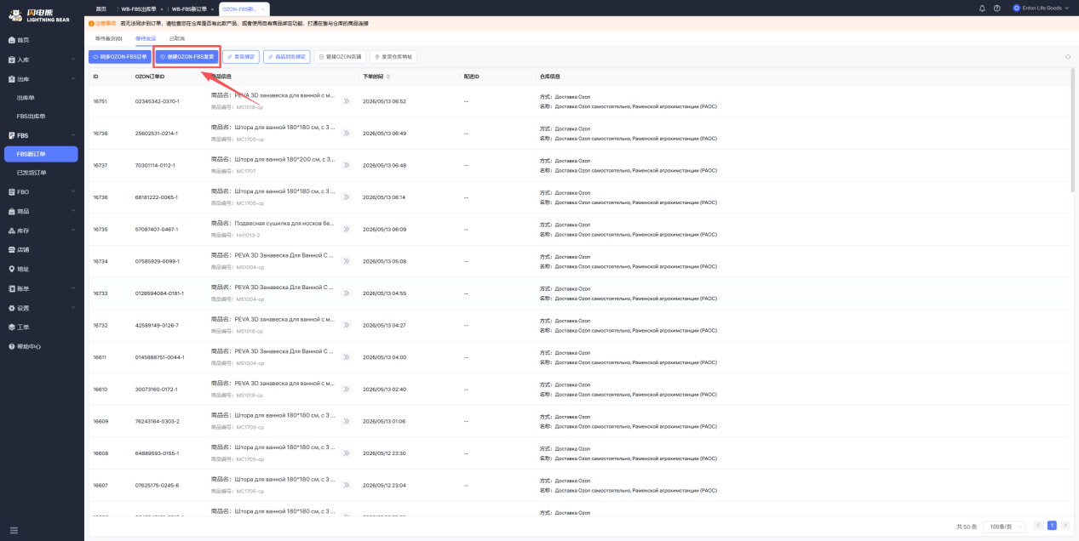Click the sort icon beside 下单时间 header

coord(388,77)
